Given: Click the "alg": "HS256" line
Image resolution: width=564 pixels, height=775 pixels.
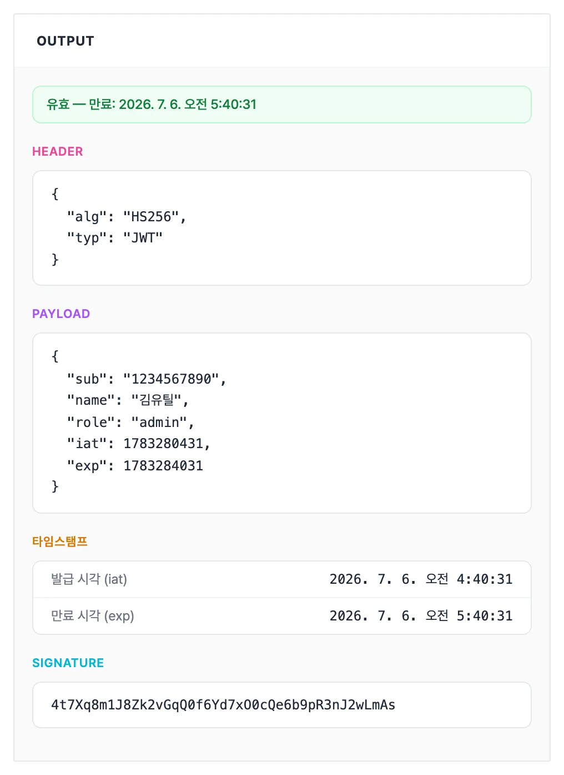Looking at the screenshot, I should pos(127,216).
